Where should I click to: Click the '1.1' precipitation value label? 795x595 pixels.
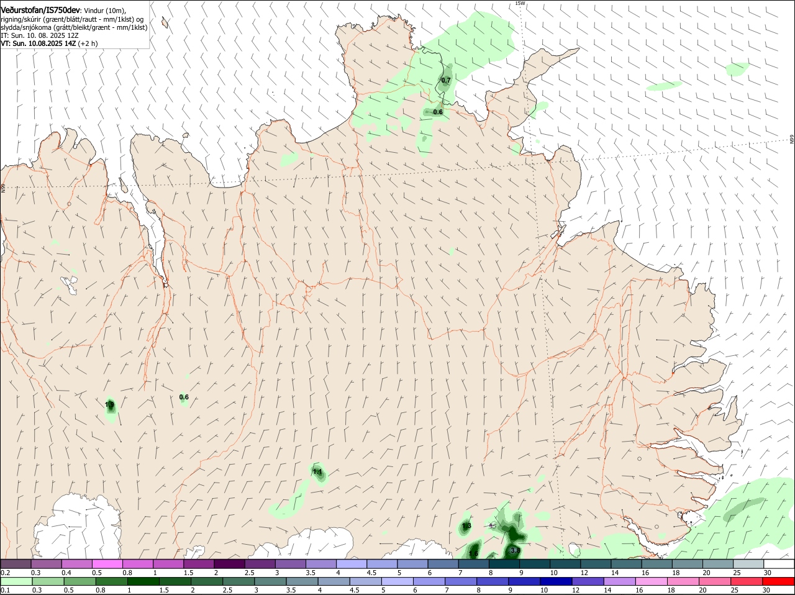tap(317, 471)
